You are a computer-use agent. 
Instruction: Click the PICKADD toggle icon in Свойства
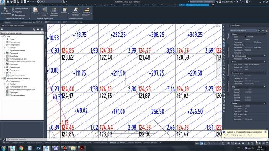(x=259, y=31)
